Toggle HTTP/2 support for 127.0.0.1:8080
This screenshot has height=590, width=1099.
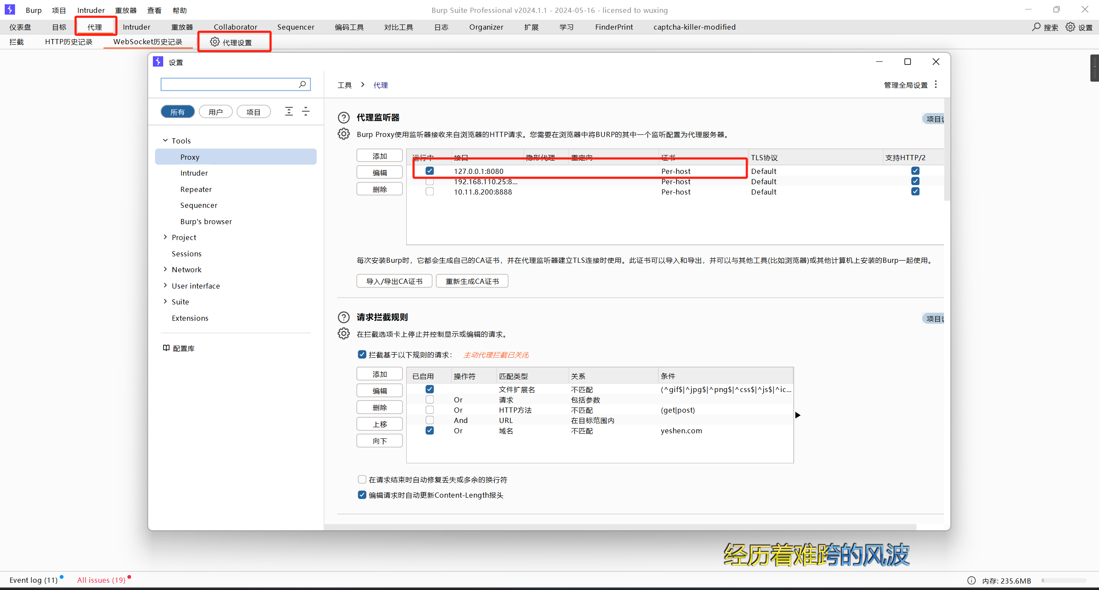click(x=915, y=171)
